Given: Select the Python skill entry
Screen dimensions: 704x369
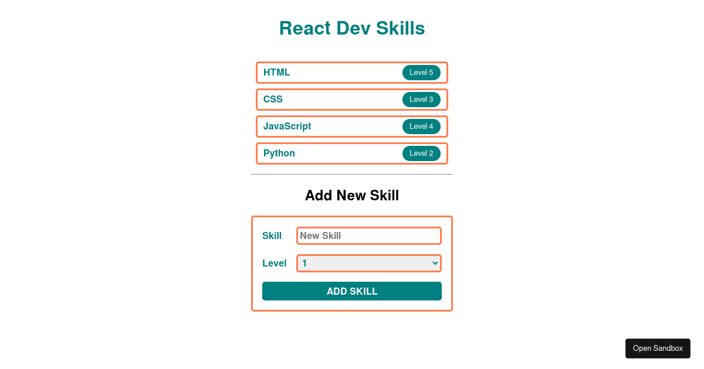Looking at the screenshot, I should [352, 153].
